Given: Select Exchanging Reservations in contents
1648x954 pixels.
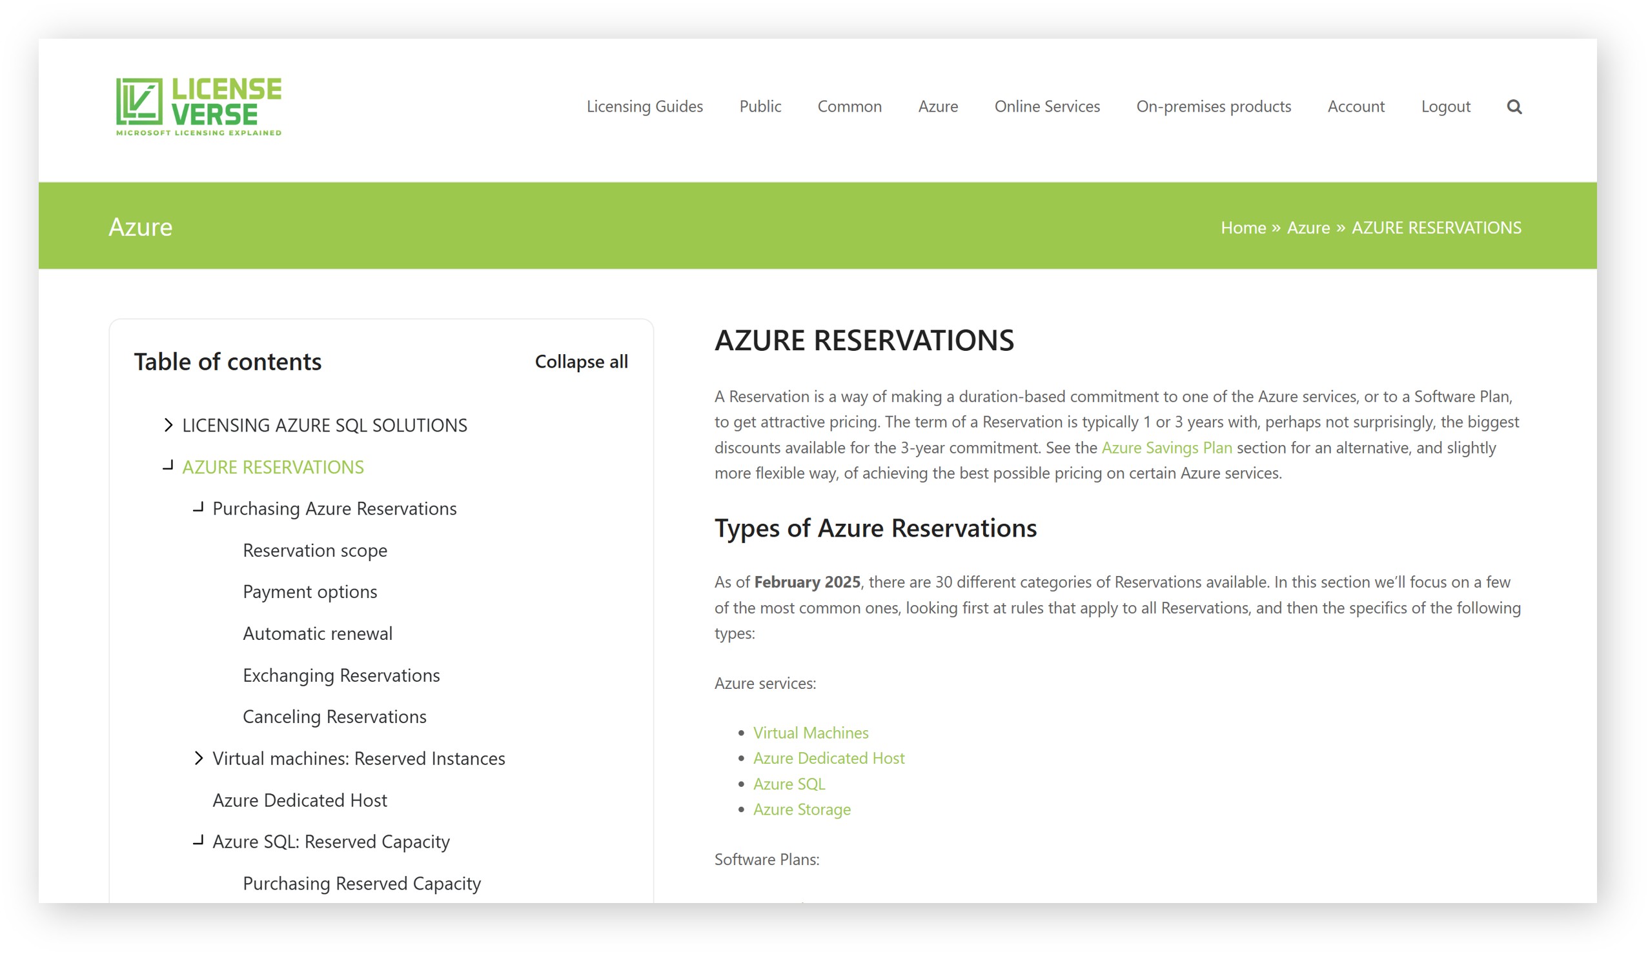Looking at the screenshot, I should click(341, 675).
